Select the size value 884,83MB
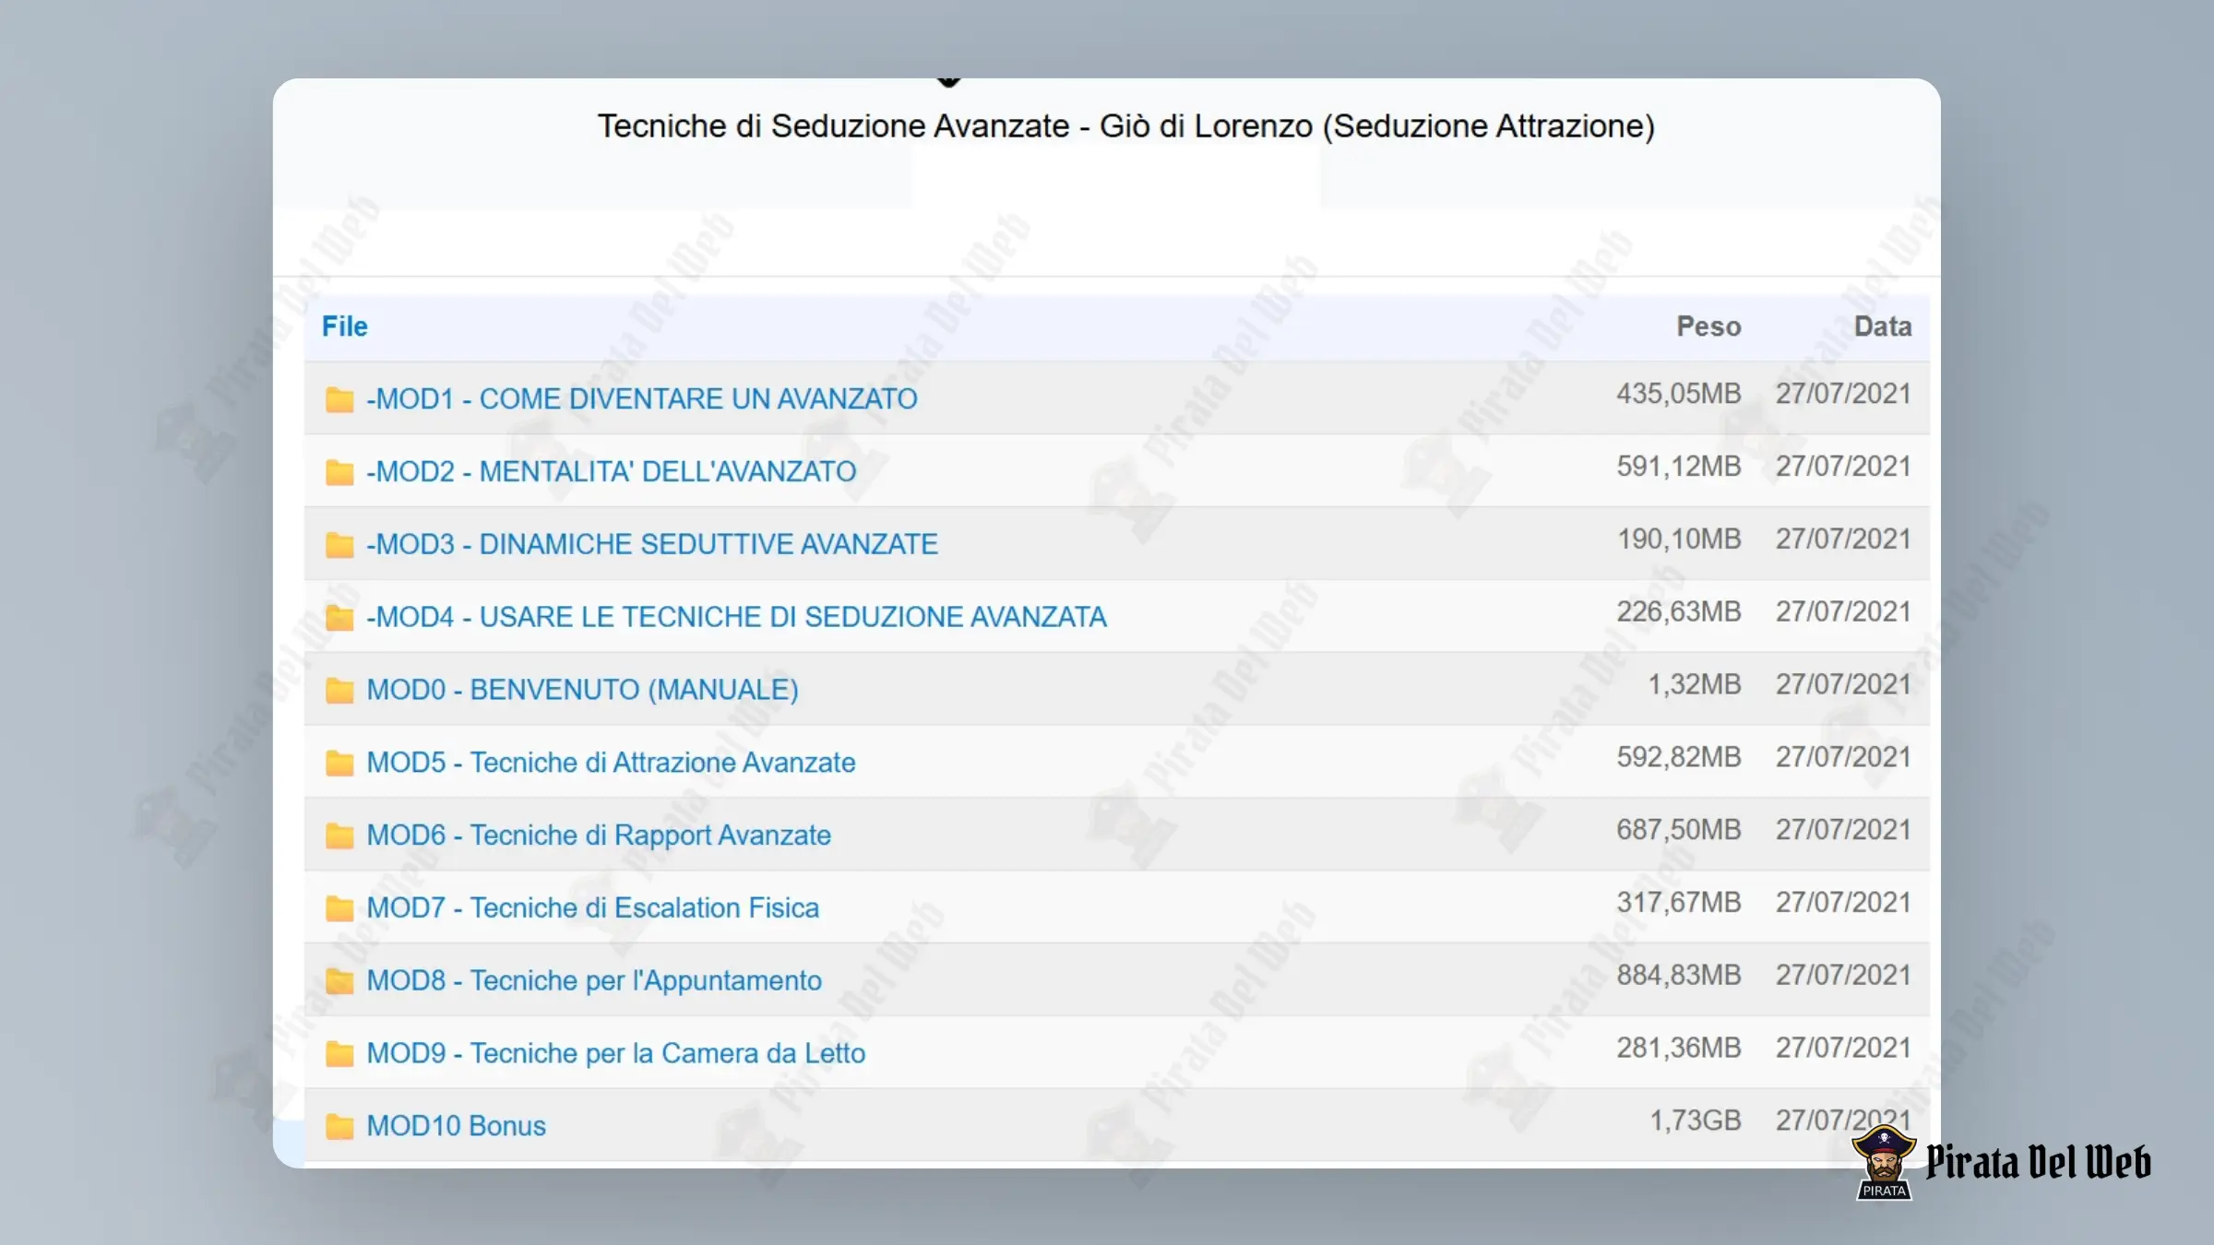Image resolution: width=2214 pixels, height=1245 pixels. pos(1679,976)
